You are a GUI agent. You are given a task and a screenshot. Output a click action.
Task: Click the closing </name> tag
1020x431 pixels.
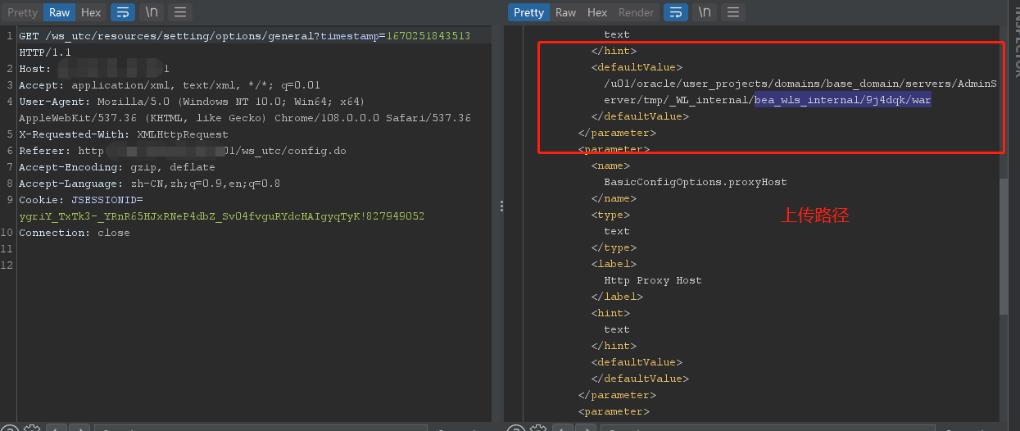[614, 198]
